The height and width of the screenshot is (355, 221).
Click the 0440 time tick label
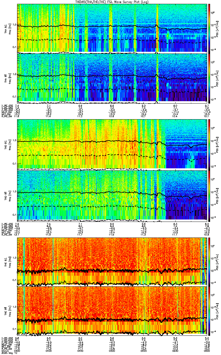pyautogui.click(x=80, y=351)
